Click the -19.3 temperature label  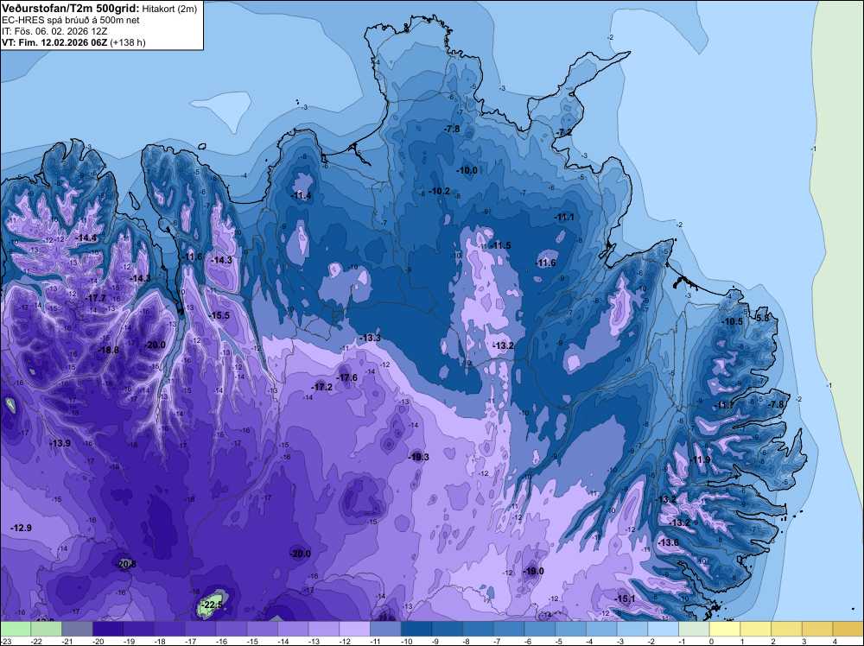pos(419,457)
